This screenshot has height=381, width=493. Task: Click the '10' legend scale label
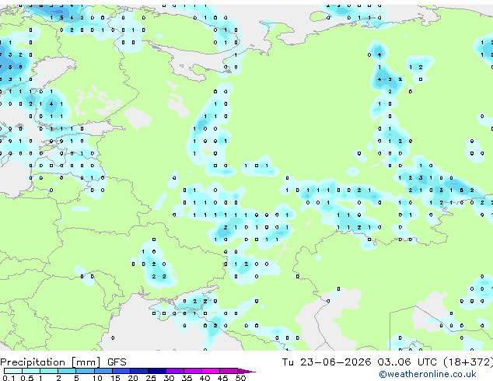[x=97, y=378]
